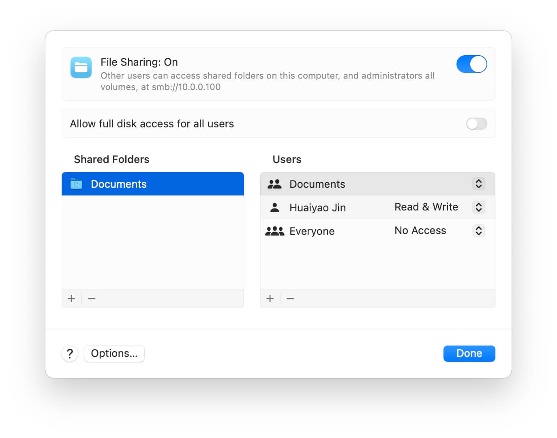
Task: Enable full disk access for all users
Action: coord(476,124)
